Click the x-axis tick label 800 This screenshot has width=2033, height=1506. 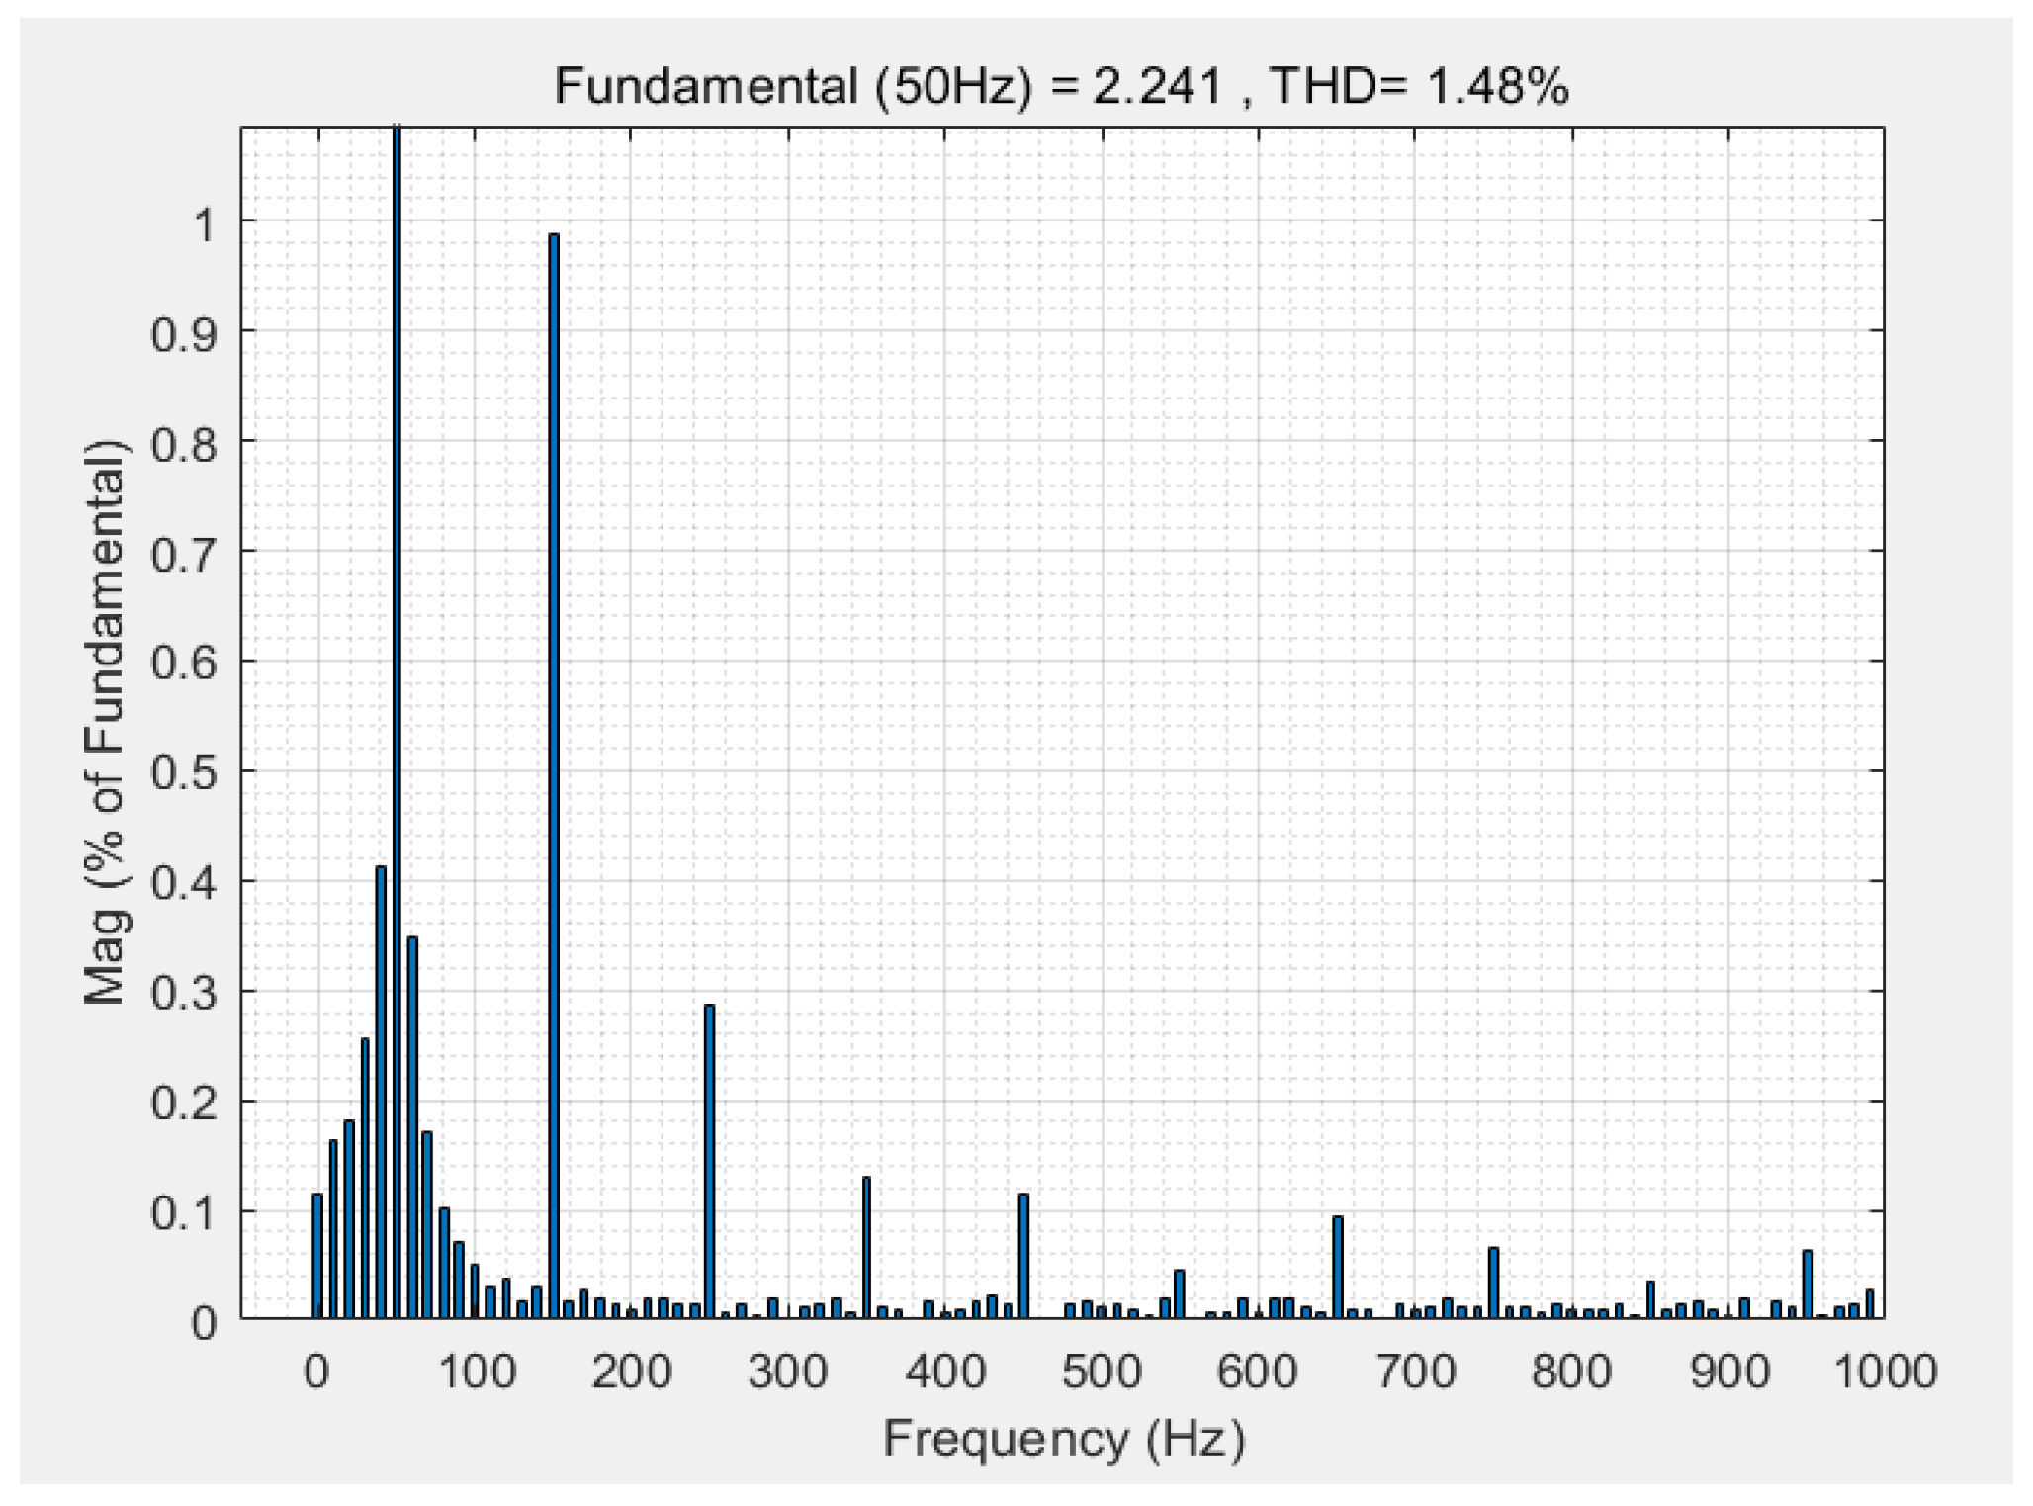[x=1571, y=1373]
